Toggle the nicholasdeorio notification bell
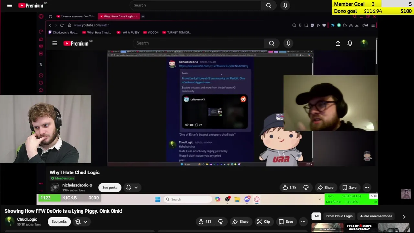 (x=128, y=188)
